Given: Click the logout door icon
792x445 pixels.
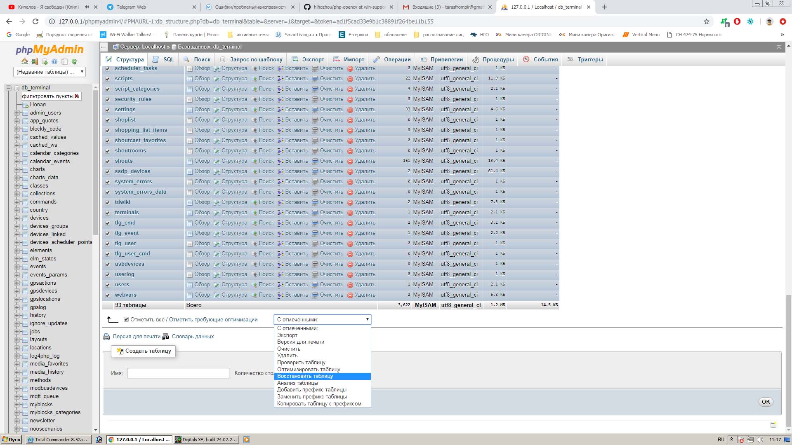Looking at the screenshot, I should [35, 62].
